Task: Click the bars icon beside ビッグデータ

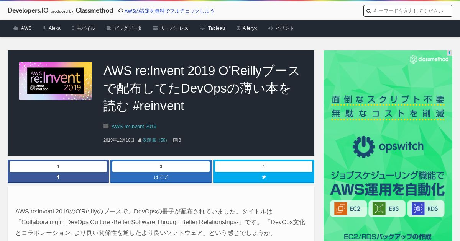Action: (x=109, y=28)
